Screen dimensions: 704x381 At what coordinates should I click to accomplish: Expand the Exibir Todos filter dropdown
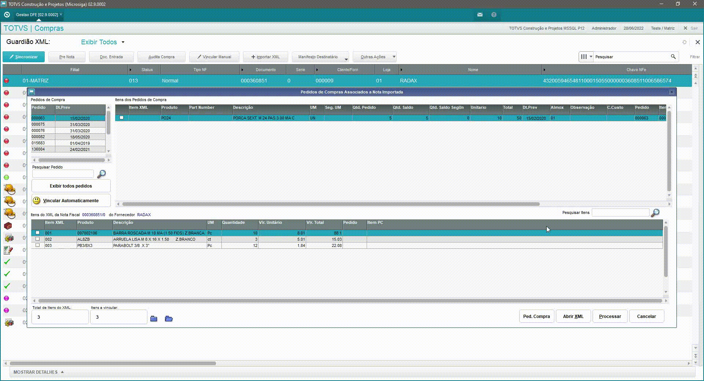pyautogui.click(x=123, y=42)
